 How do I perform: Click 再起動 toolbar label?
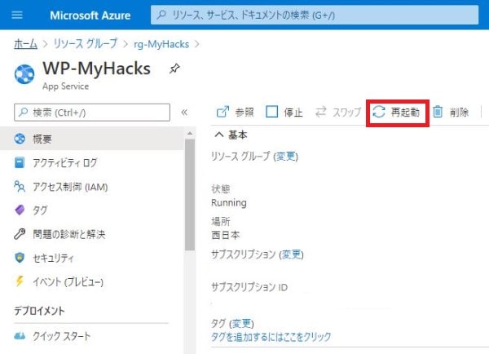[x=405, y=112]
